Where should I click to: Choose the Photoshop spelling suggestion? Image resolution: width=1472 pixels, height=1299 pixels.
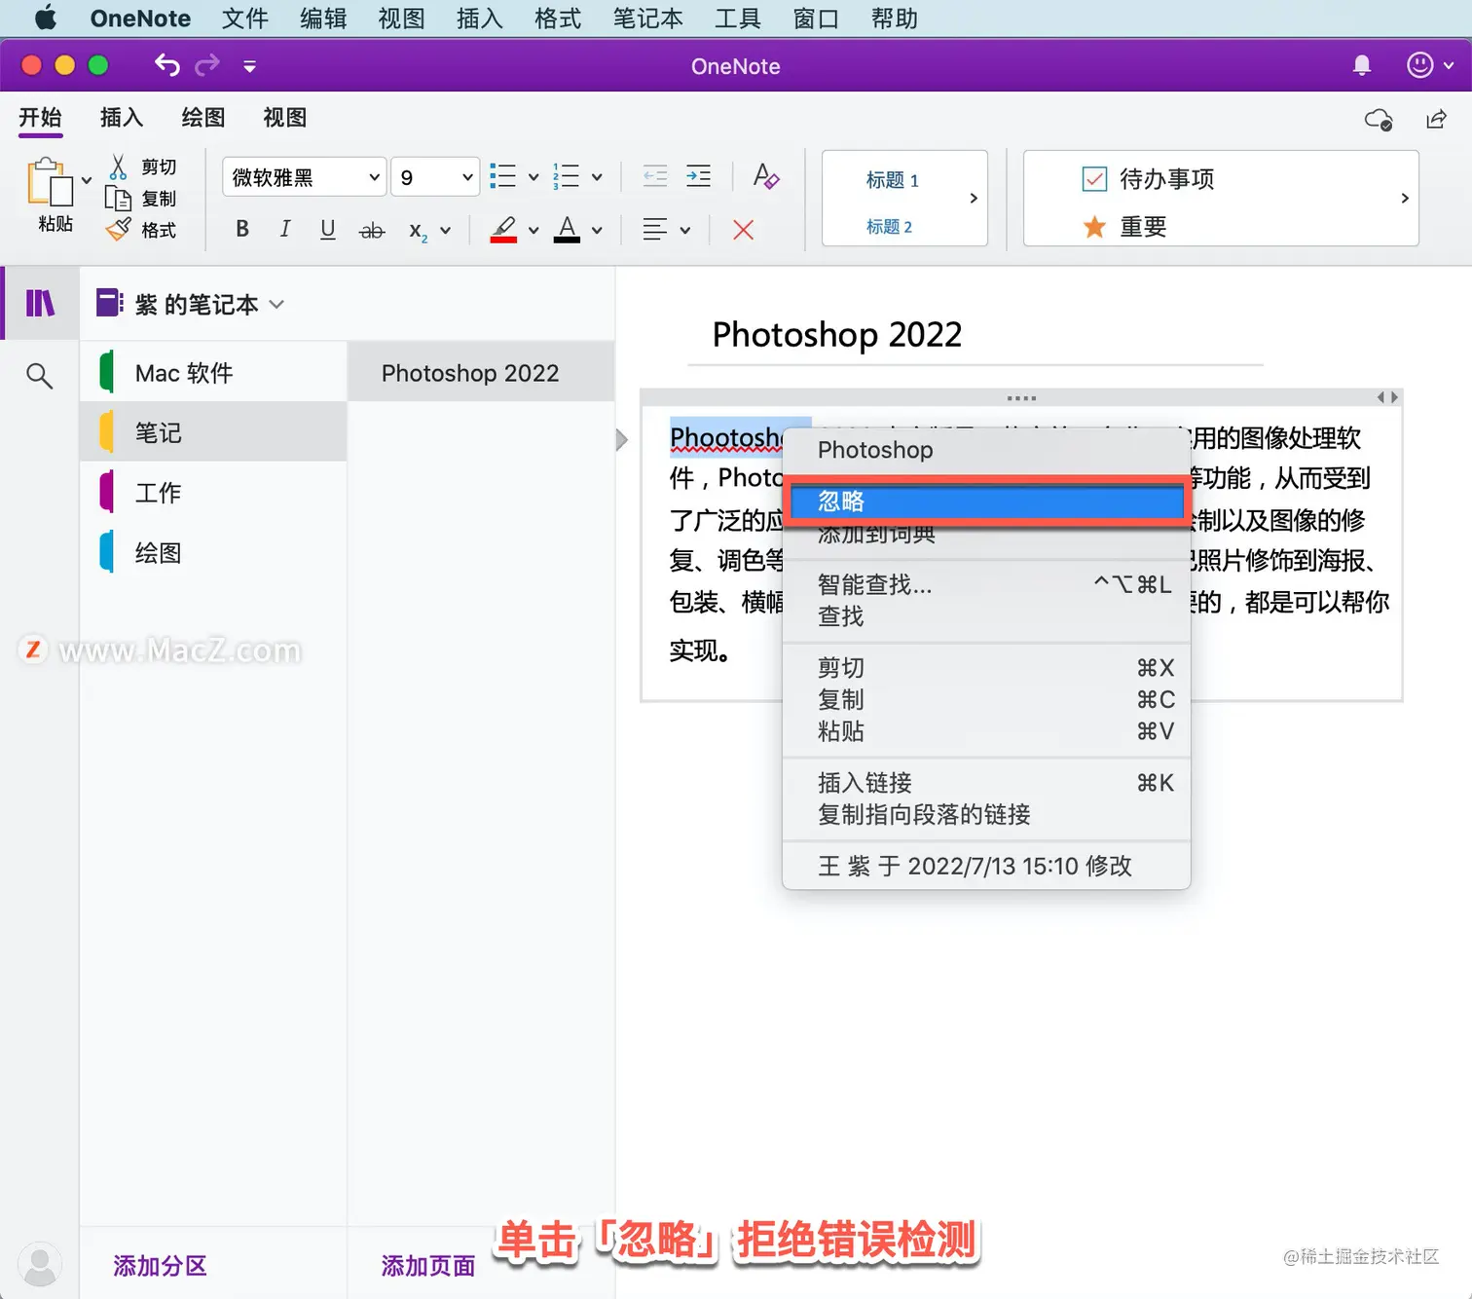pos(986,450)
